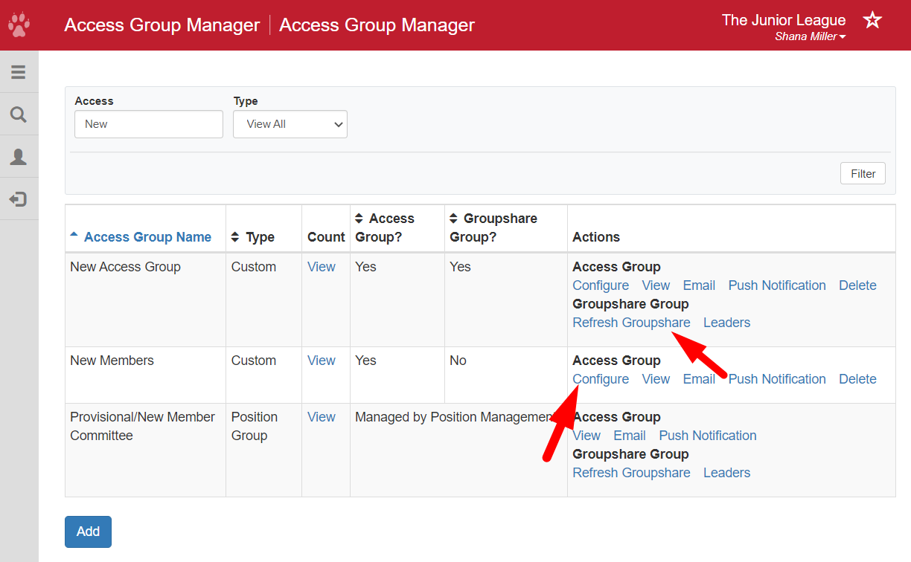Screen dimensions: 911x562
Task: Click the favorite star icon in header
Action: (x=872, y=20)
